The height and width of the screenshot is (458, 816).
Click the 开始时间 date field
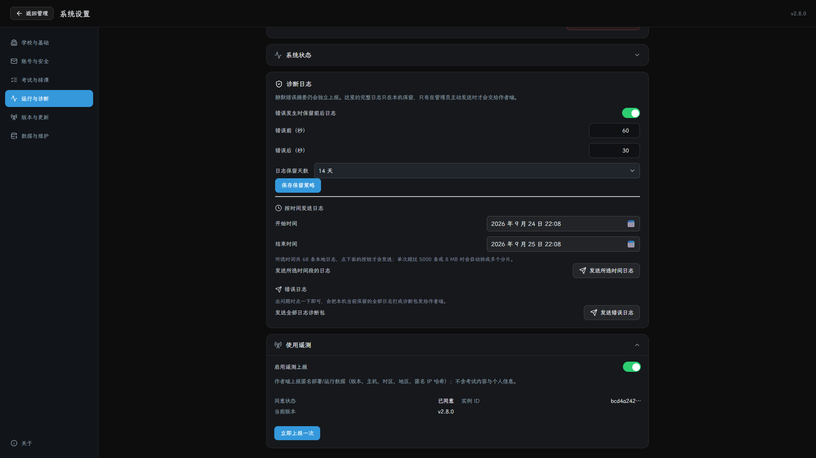(563, 224)
